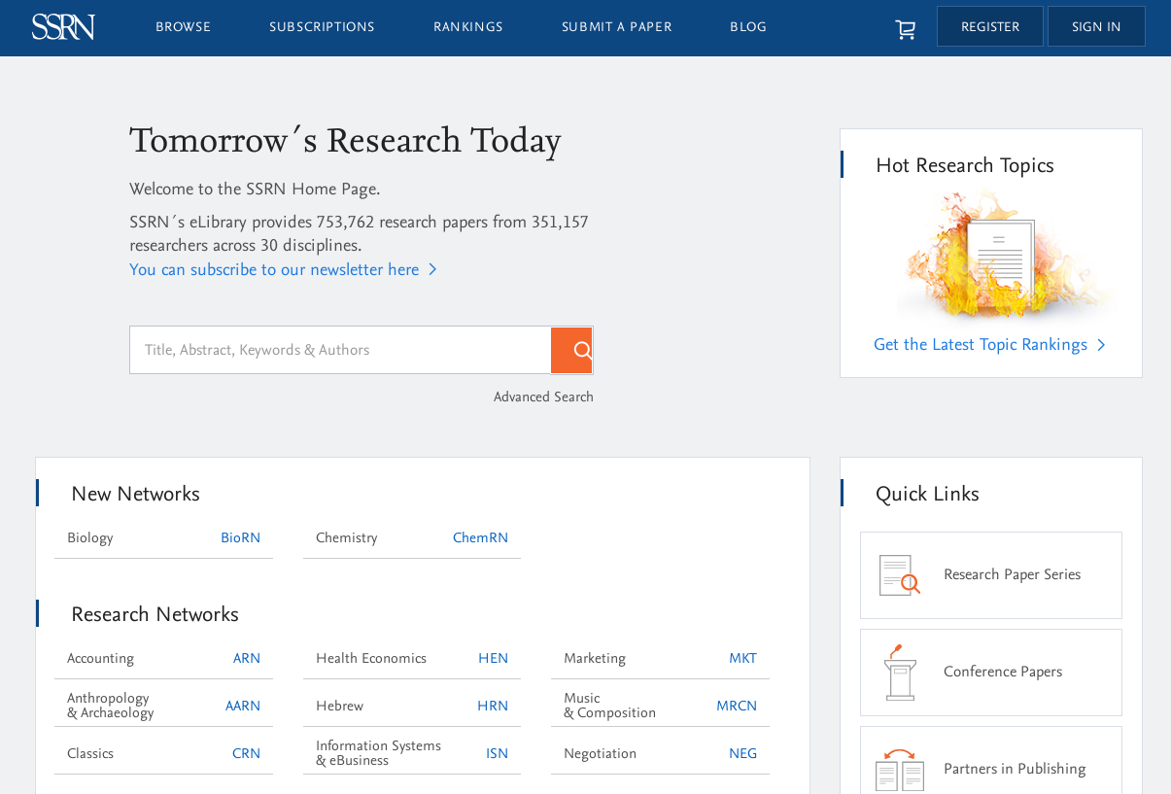The image size is (1171, 794).
Task: Click the SSRN logo
Action: [63, 27]
